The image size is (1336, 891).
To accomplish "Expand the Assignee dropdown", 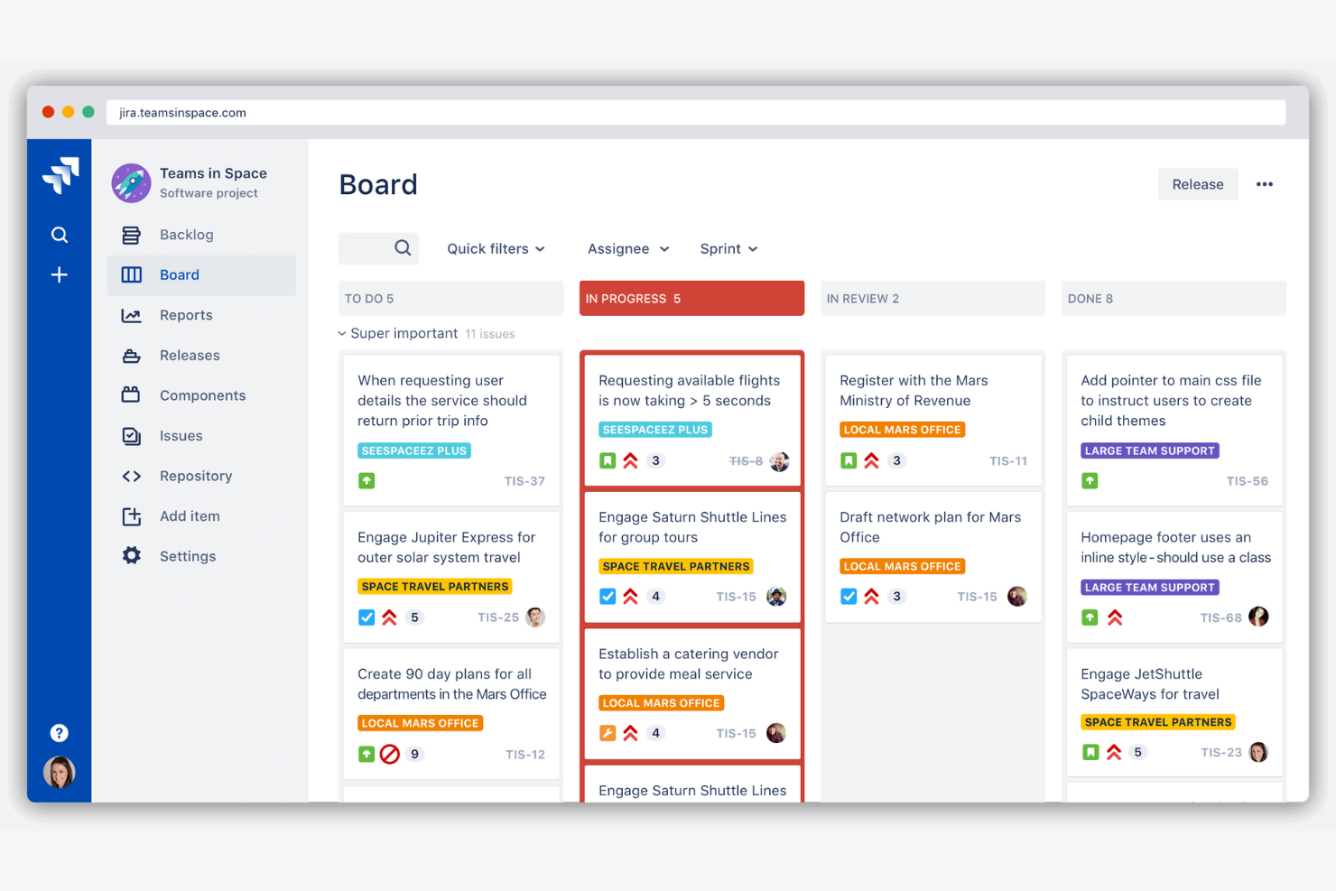I will tap(626, 248).
